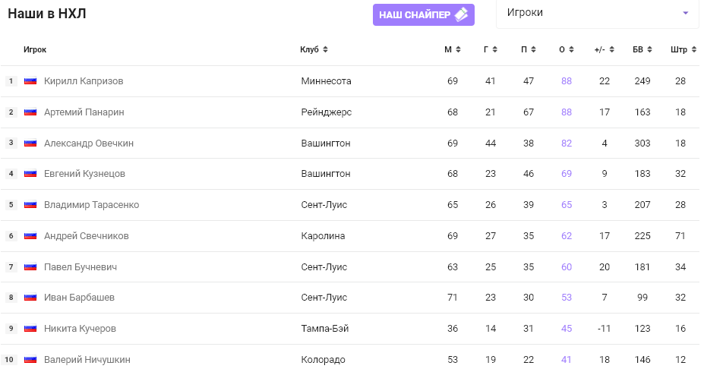Viewport: 704px width, 372px height.
Task: Click flag icon beside Александр Овечкин
Action: tap(30, 143)
